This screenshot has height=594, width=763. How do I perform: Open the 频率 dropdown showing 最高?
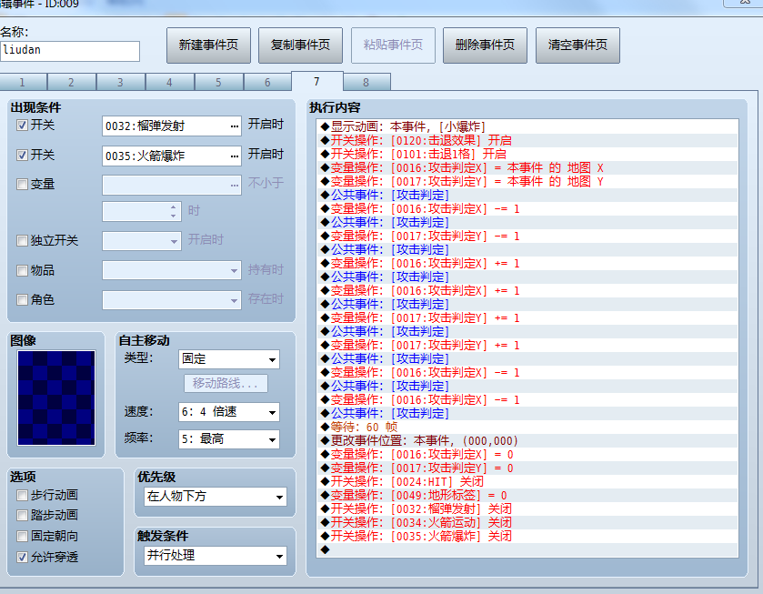(229, 439)
